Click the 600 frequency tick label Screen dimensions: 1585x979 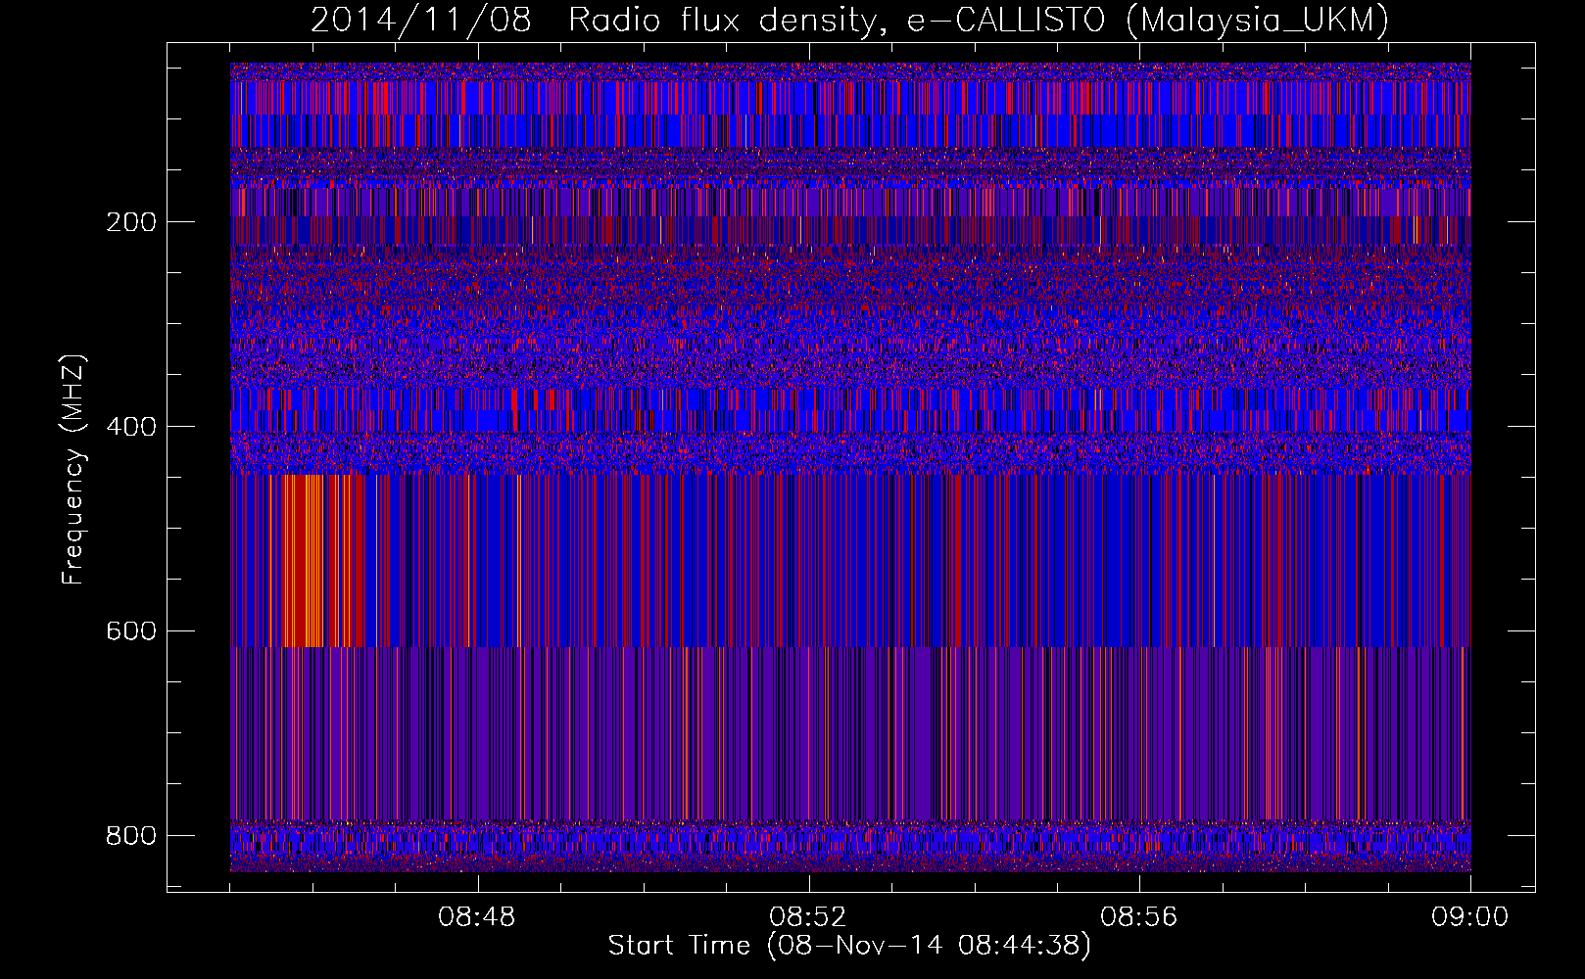[x=130, y=631]
